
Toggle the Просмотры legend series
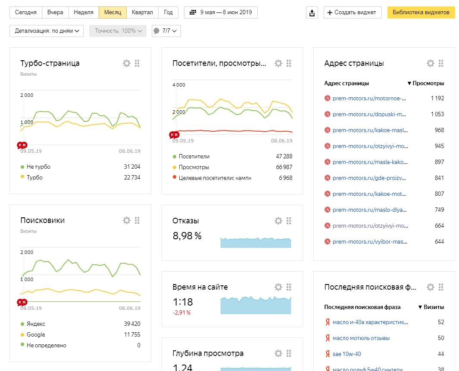point(194,167)
